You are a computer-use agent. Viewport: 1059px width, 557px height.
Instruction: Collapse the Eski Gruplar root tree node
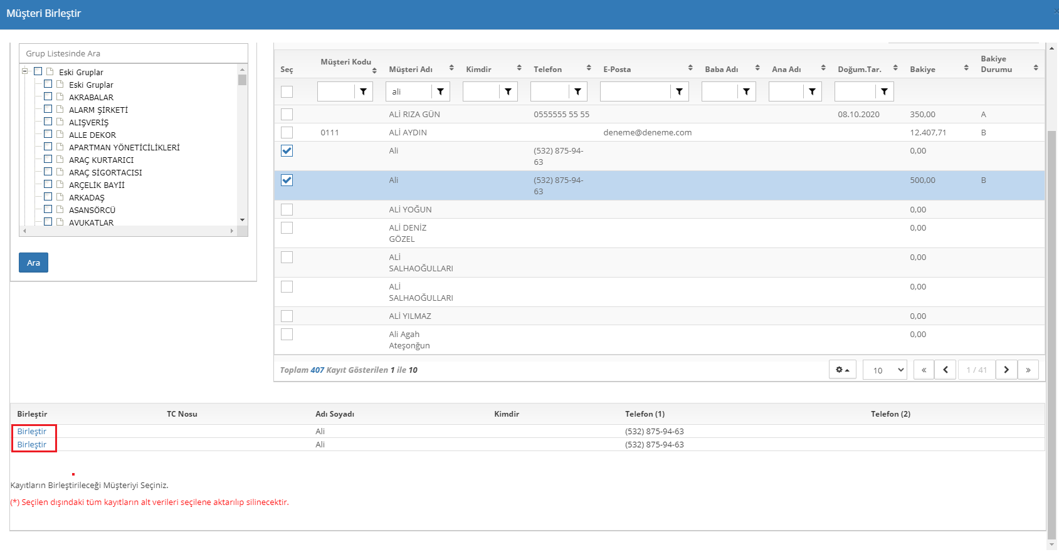(25, 71)
